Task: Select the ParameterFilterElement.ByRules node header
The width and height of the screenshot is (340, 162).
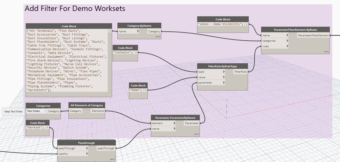Action: coord(295,30)
